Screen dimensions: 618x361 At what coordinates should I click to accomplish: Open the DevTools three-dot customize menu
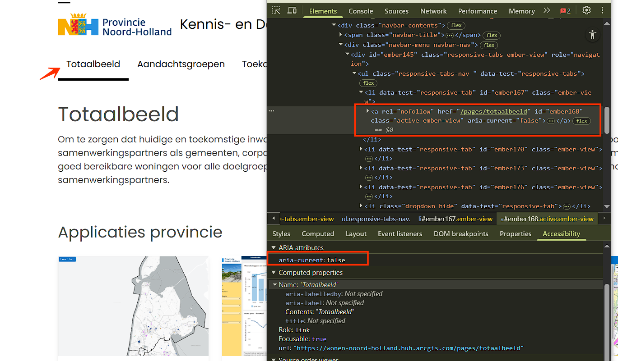coord(602,11)
